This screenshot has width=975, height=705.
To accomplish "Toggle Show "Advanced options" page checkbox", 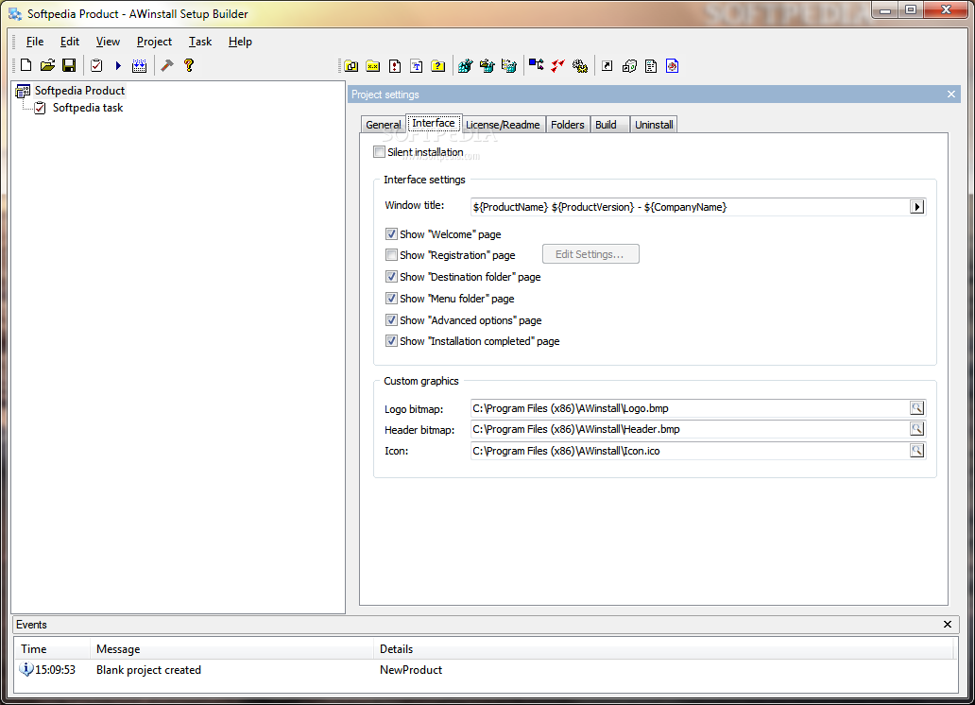I will tap(391, 319).
